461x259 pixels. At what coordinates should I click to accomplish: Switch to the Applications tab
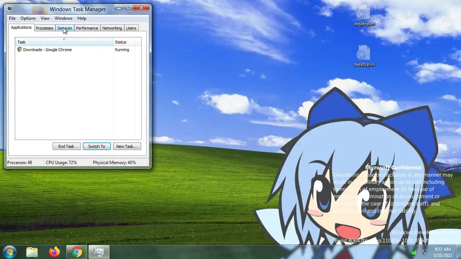(x=21, y=27)
